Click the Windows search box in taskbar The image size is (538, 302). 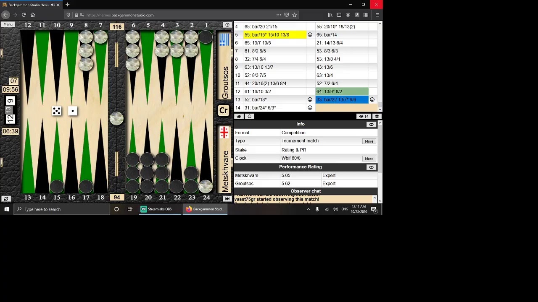click(x=61, y=209)
